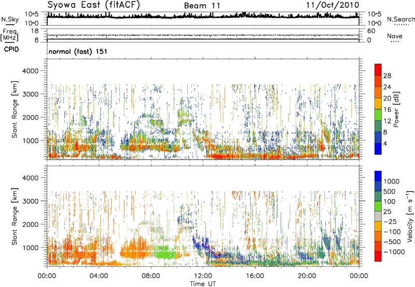Pick the bright blue bottom power bar segment
415x287 pixels.
tap(378, 149)
